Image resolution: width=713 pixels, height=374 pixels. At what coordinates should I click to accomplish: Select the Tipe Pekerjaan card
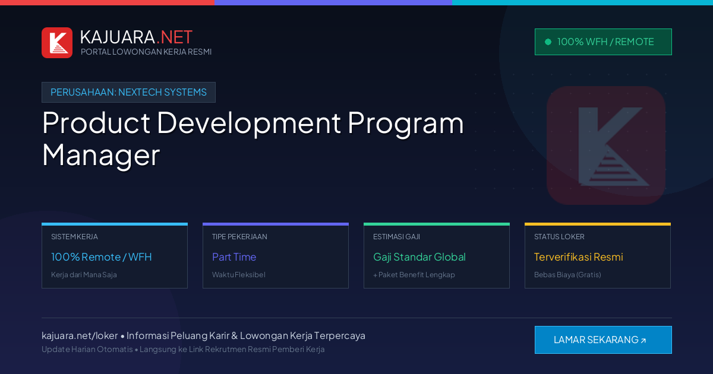pyautogui.click(x=276, y=256)
